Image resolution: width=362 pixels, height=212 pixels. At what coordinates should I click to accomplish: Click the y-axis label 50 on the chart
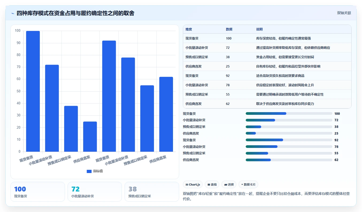pos(18,91)
